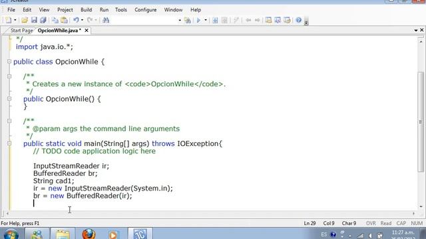
Task: Click the CAP indicator in status bar
Action: tap(401, 223)
